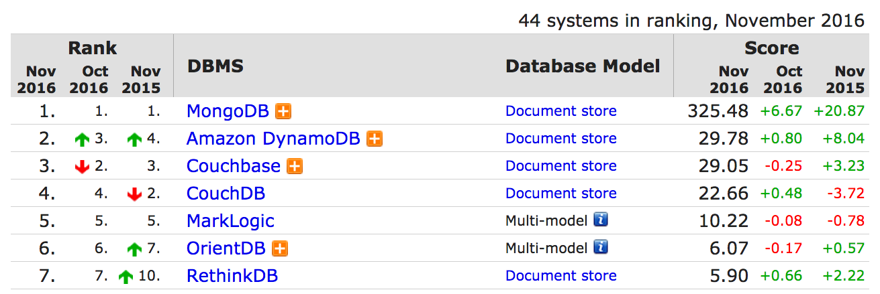Screen dimensions: 880x294
Task: Click the blue info icon in OrientDB row
Action: 601,247
